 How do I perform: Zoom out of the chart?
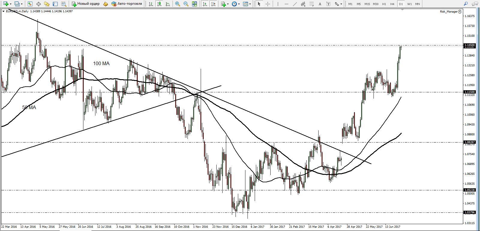[186, 4]
